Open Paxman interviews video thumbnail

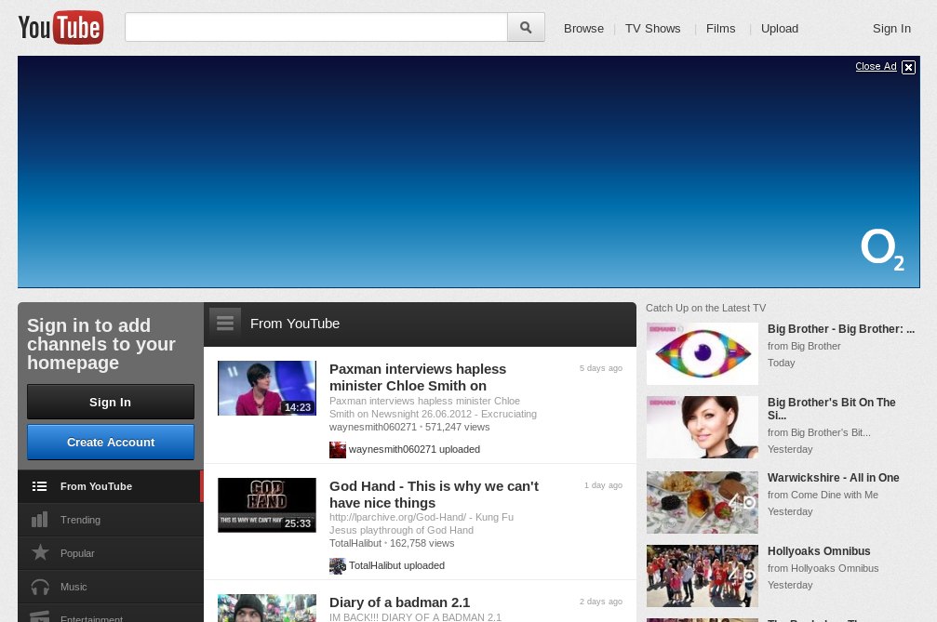(x=266, y=388)
